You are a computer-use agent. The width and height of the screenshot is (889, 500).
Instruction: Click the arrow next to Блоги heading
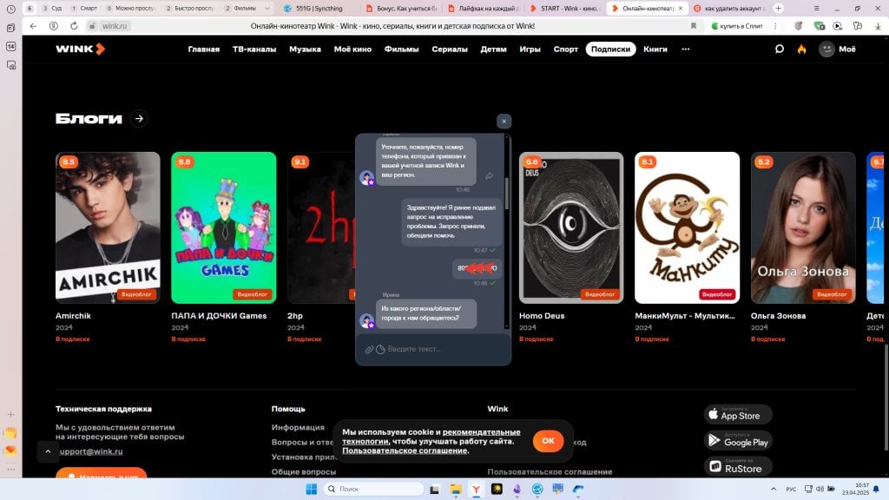coord(139,118)
